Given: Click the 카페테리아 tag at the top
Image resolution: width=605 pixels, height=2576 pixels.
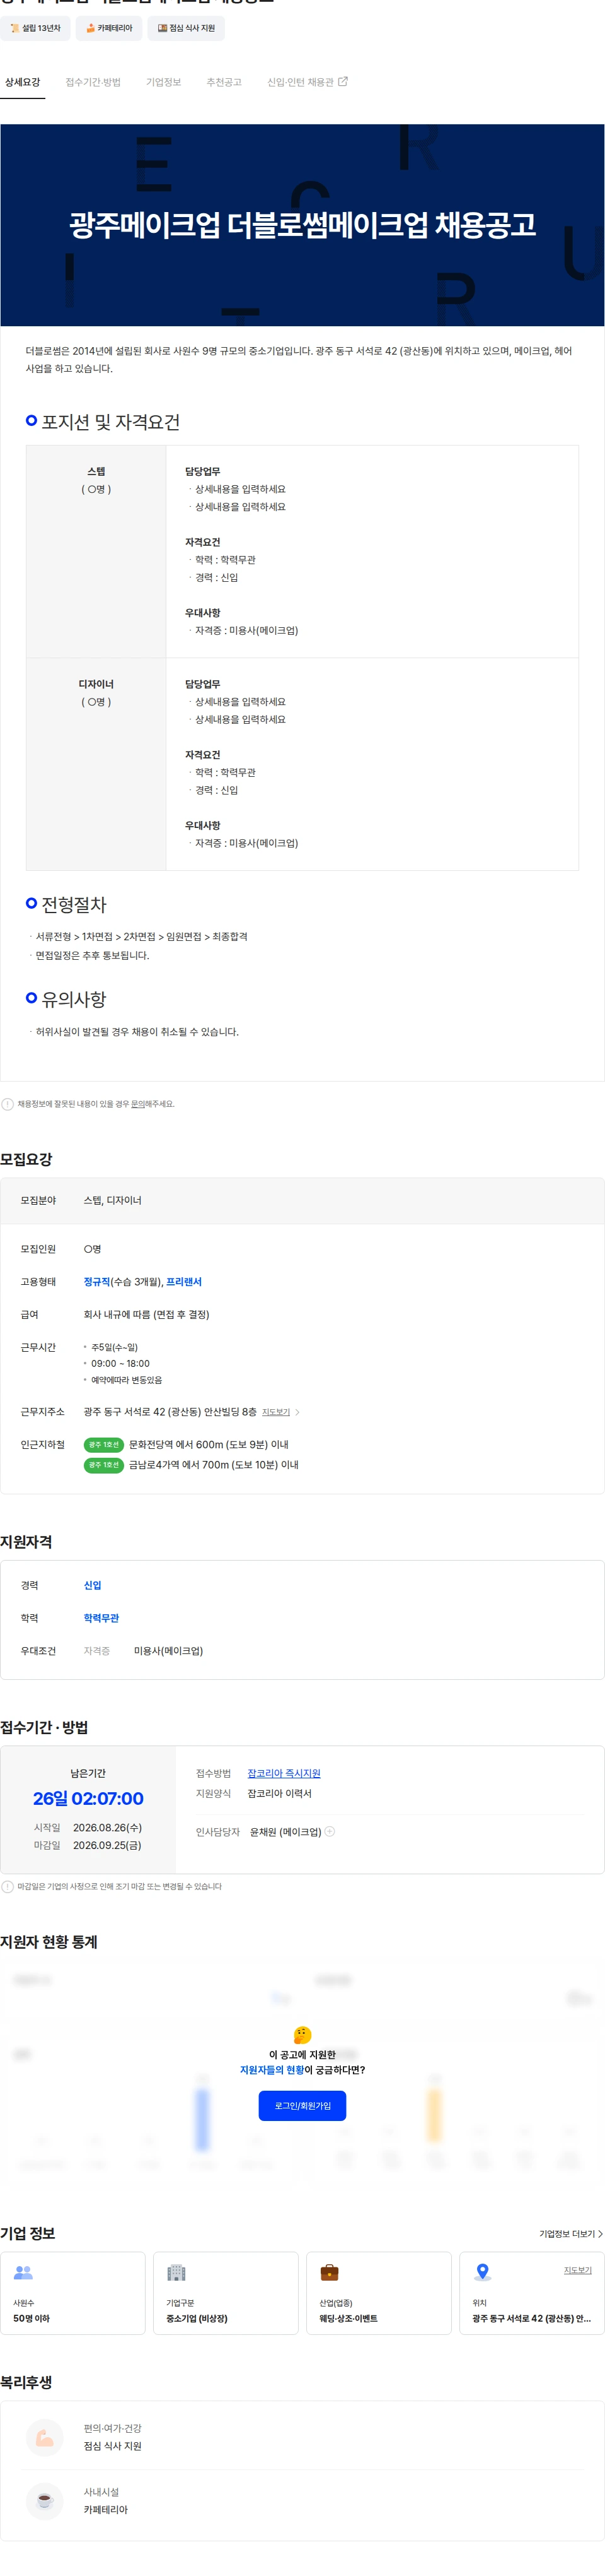Looking at the screenshot, I should click(109, 28).
